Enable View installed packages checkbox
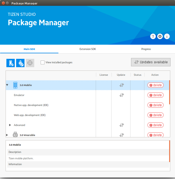The width and height of the screenshot is (175, 179). coord(43,62)
